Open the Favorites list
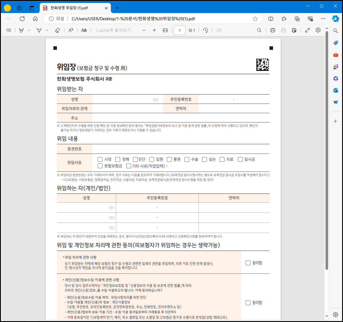 [x=284, y=19]
